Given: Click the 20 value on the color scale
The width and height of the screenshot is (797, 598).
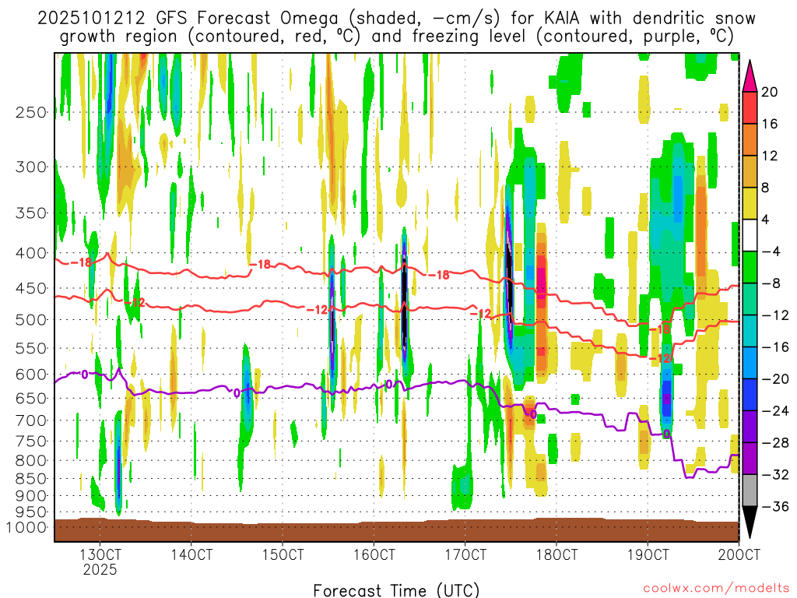Looking at the screenshot, I should tap(770, 92).
